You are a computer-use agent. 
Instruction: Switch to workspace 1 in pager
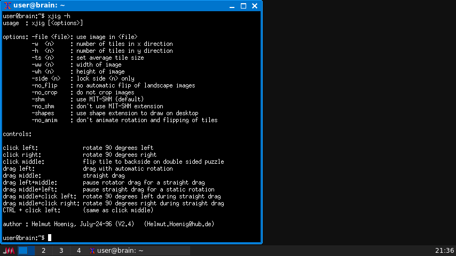pos(27,251)
